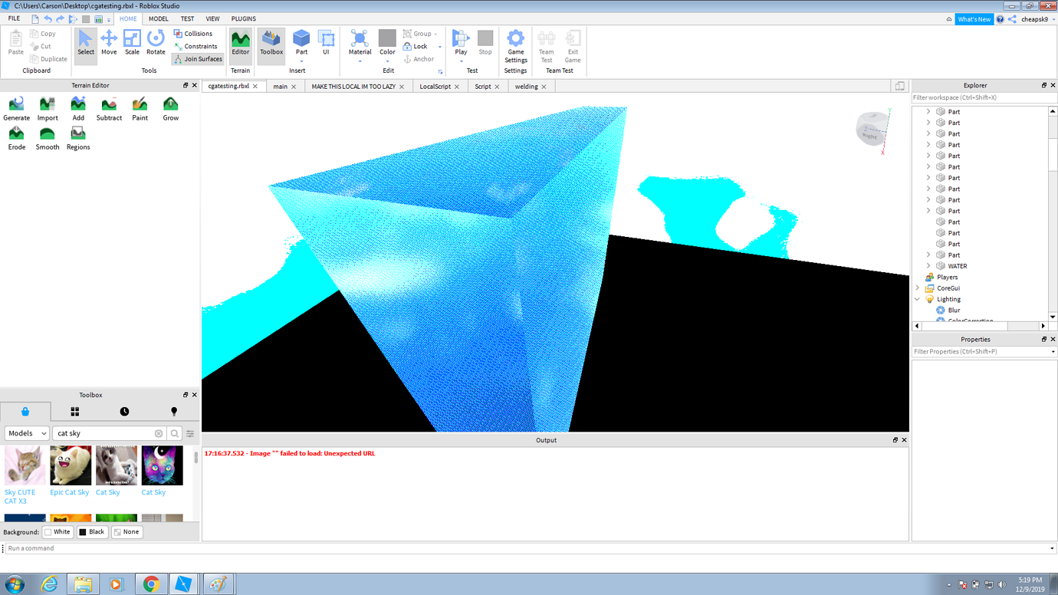
Task: Open the Subtract terrain tool
Action: [x=109, y=107]
